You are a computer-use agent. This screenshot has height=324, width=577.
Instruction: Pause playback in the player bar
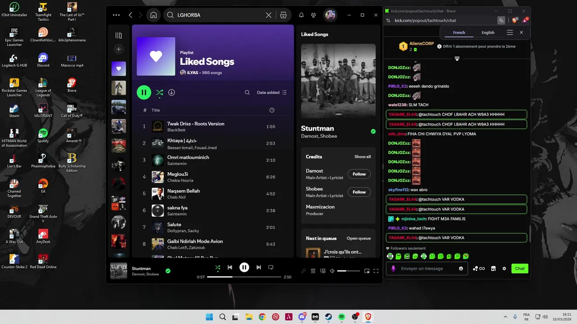coord(244,267)
